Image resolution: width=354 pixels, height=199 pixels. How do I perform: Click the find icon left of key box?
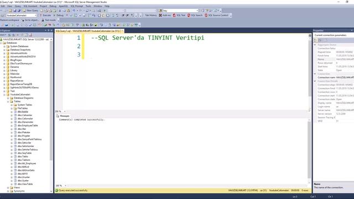(x=160, y=11)
